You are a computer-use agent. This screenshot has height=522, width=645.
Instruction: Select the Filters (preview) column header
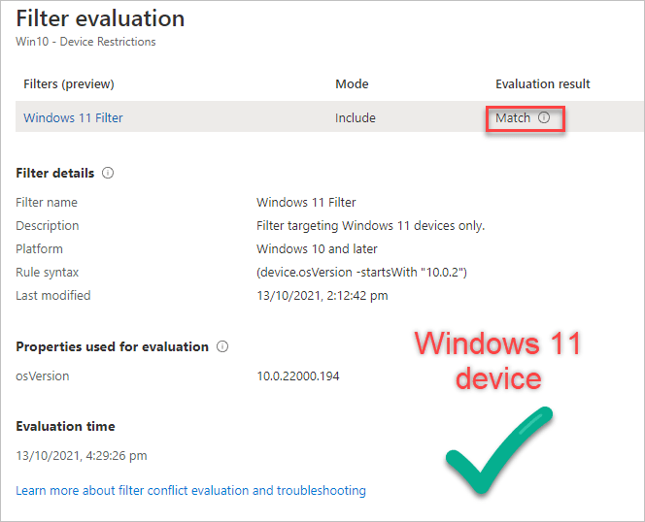pyautogui.click(x=69, y=83)
